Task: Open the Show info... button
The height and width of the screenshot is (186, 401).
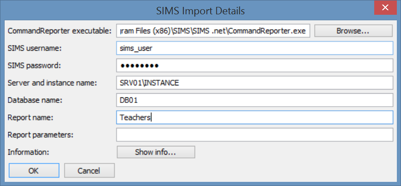Action: tap(156, 152)
